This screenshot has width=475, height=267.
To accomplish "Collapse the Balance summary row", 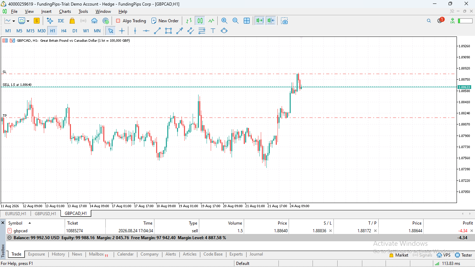I will pos(9,238).
